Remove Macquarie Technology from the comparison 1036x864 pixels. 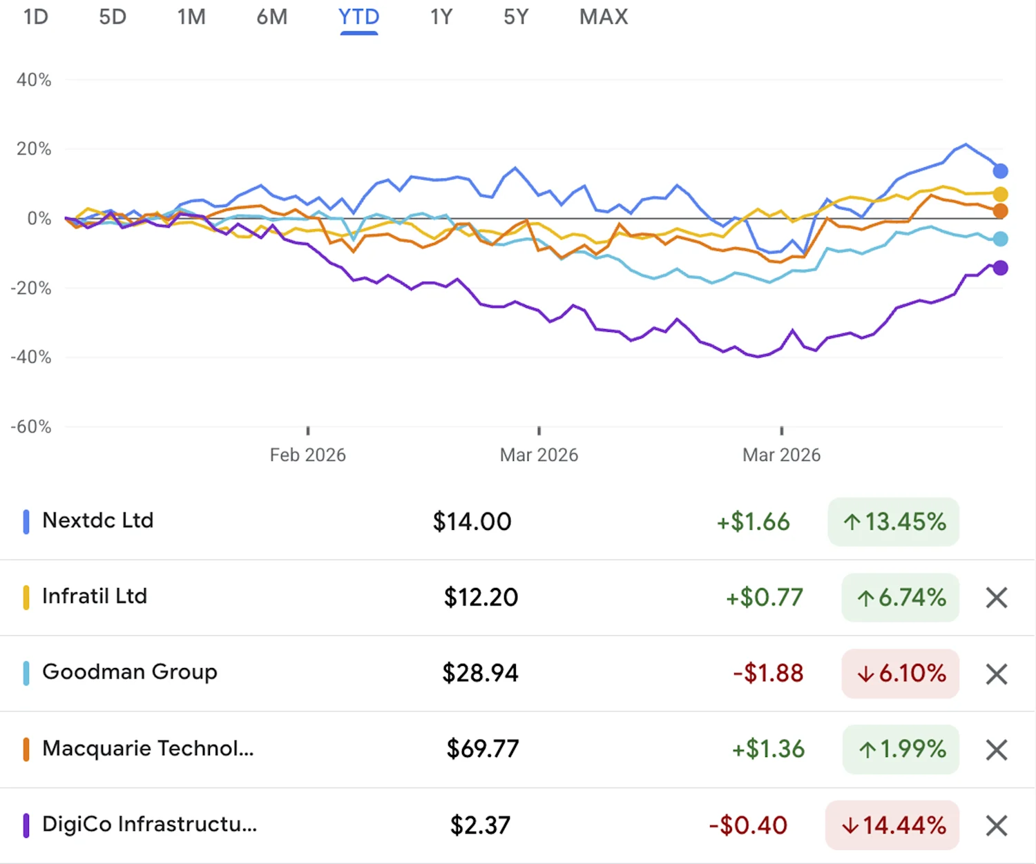pyautogui.click(x=997, y=749)
